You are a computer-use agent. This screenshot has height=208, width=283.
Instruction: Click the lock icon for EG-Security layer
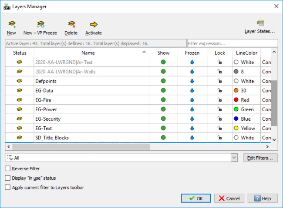(x=220, y=119)
